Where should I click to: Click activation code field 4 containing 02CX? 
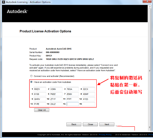click(x=89, y=89)
